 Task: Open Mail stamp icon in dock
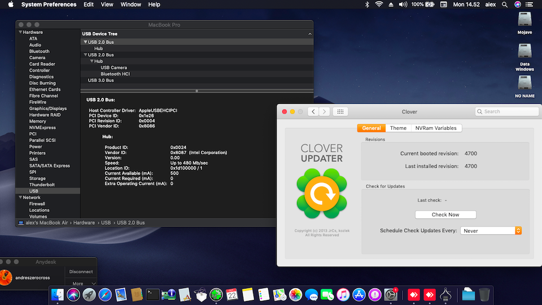click(121, 295)
